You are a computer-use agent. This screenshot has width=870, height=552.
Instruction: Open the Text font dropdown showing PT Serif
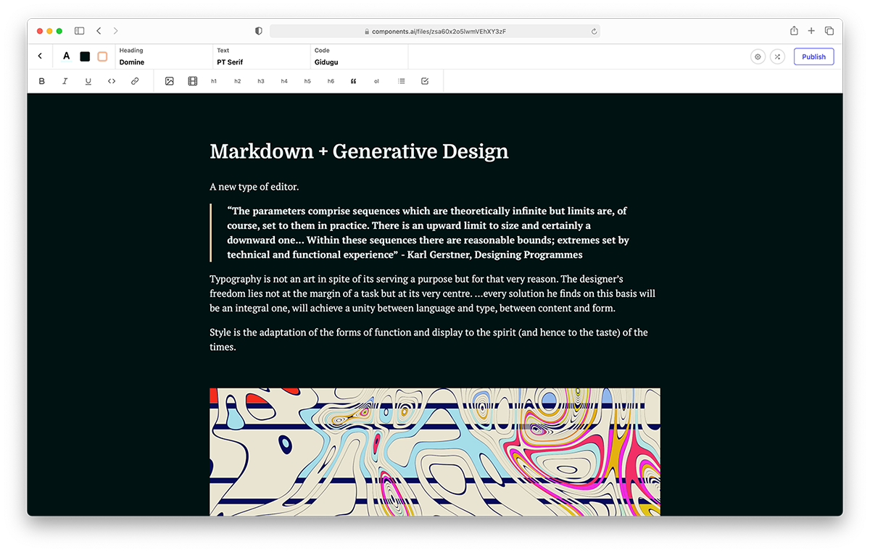coord(261,57)
